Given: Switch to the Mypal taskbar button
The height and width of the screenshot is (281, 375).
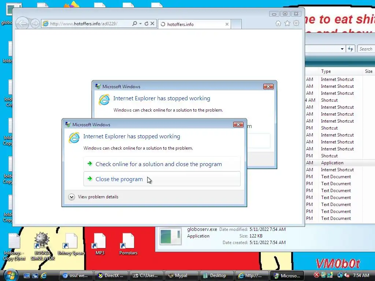Looking at the screenshot, I should coord(181,276).
